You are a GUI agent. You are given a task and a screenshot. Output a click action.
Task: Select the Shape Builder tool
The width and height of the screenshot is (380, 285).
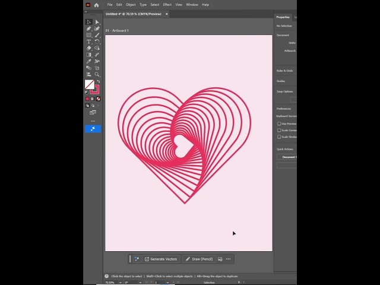pos(97,48)
